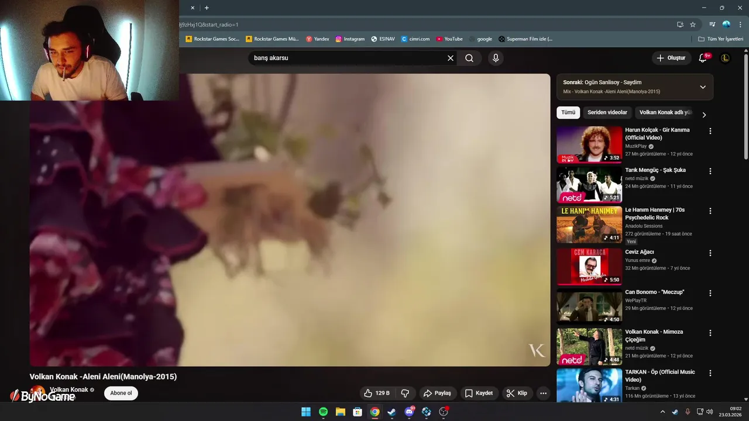Clear the search box with the X icon
The height and width of the screenshot is (421, 749).
point(451,58)
